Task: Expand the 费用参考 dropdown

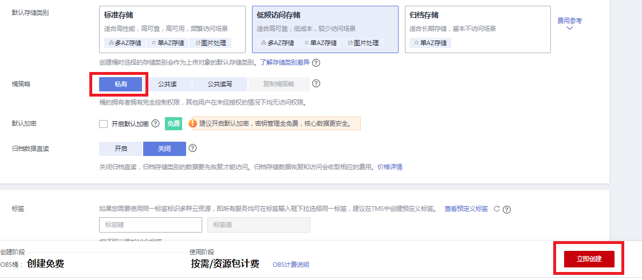Action: (569, 23)
